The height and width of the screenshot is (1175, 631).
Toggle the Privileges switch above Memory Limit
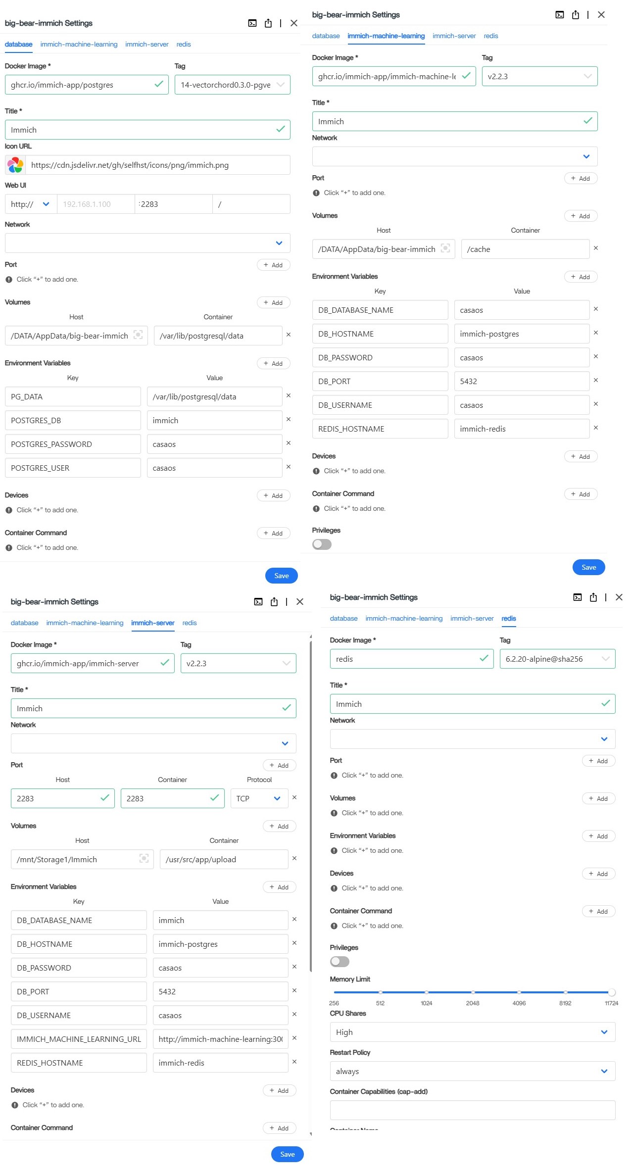340,962
